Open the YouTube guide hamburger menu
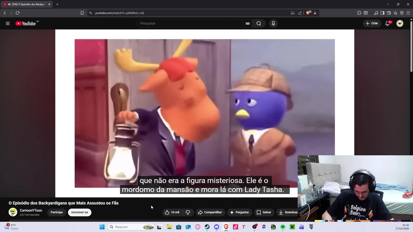The height and width of the screenshot is (232, 413). pyautogui.click(x=8, y=24)
